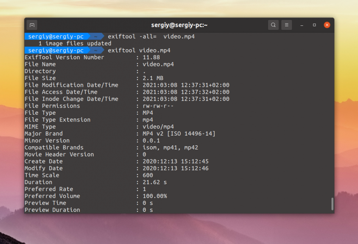
Task: Click the "exiftool -all= video.mp4" command text
Action: (151, 36)
